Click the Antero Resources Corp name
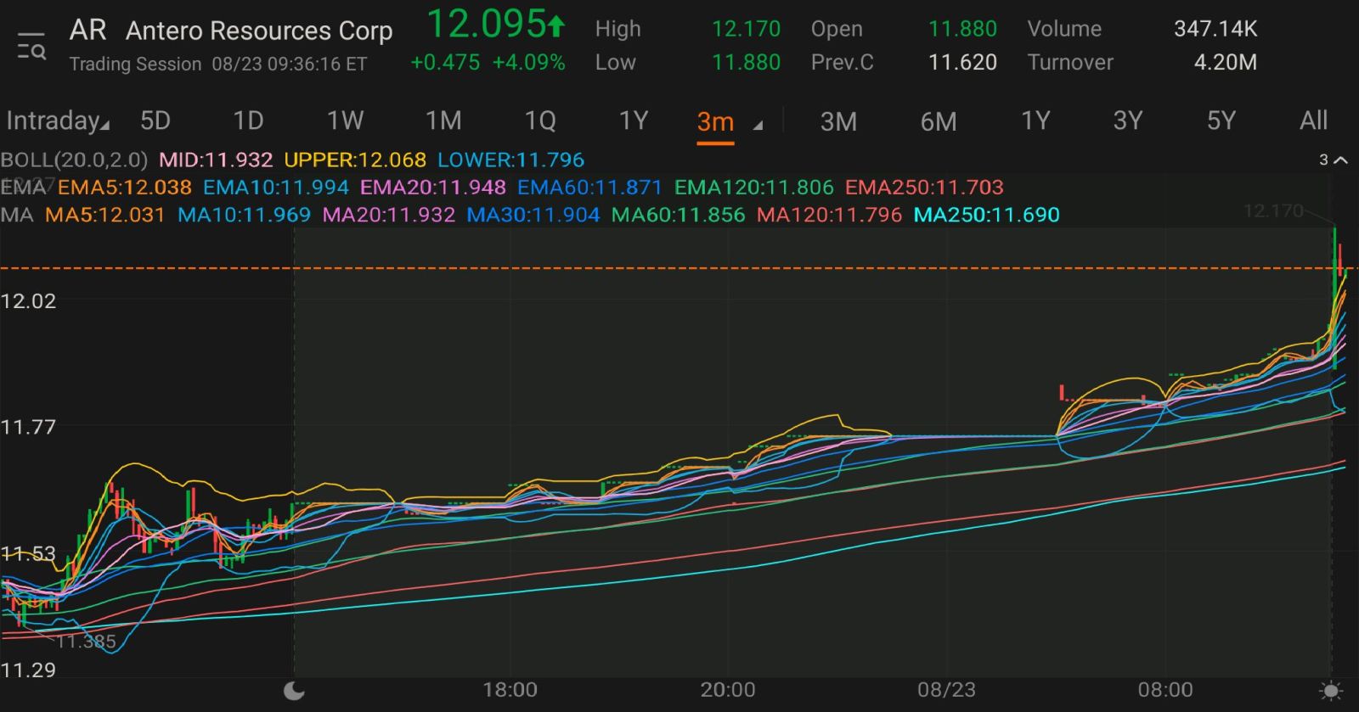Screen dimensions: 1359x712 [x=259, y=31]
